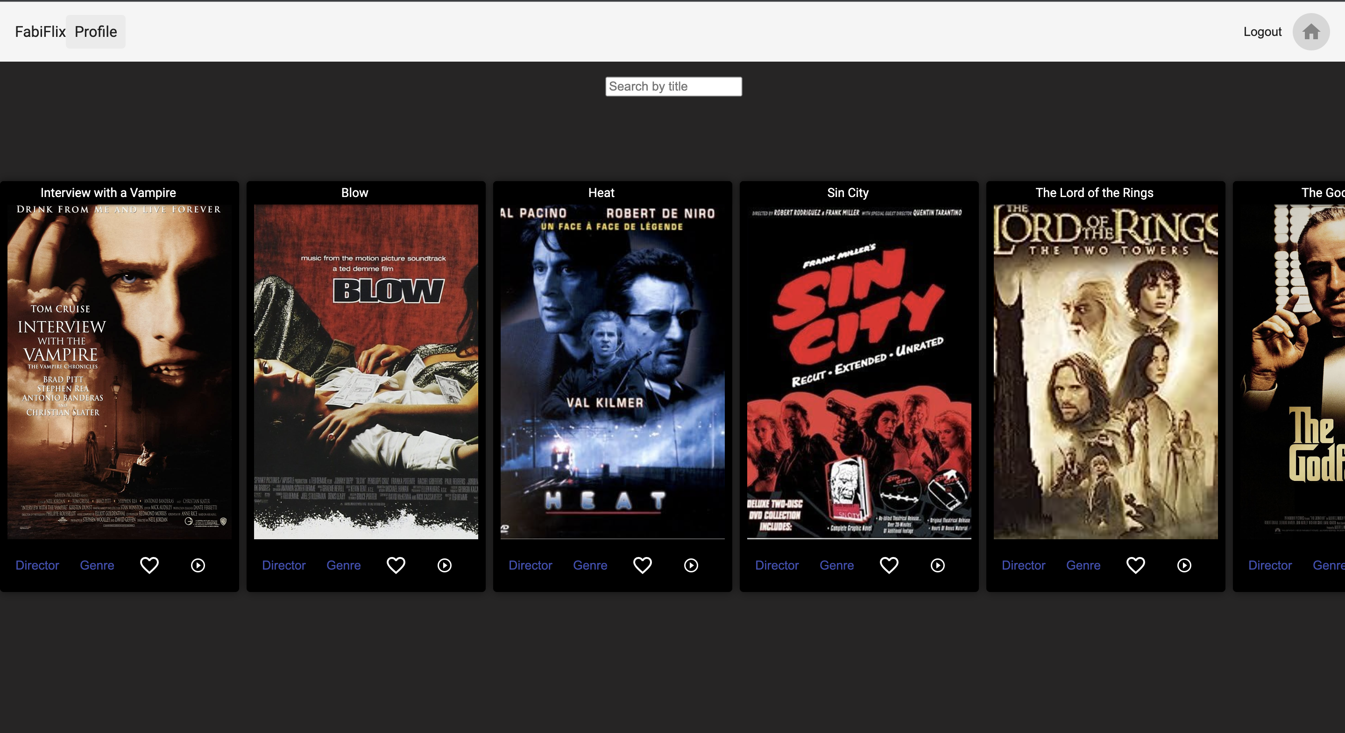Heart The Lord of the Rings card
The height and width of the screenshot is (733, 1345).
(1135, 565)
